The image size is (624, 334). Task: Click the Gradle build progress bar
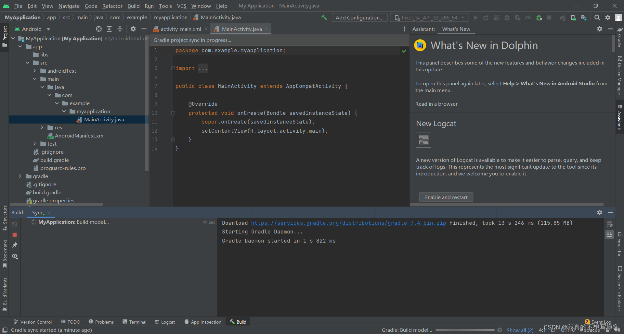pyautogui.click(x=465, y=330)
